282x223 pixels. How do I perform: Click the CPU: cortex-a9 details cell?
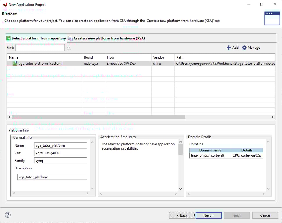(247, 155)
